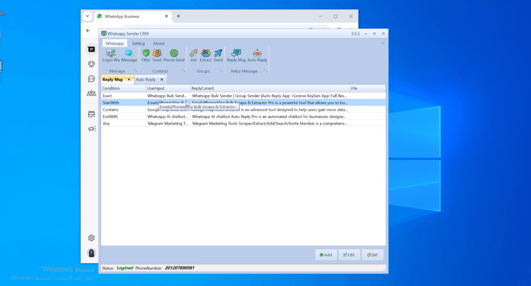Open the Auto Reply tab
Image resolution: width=531 pixels, height=286 pixels.
(x=147, y=79)
